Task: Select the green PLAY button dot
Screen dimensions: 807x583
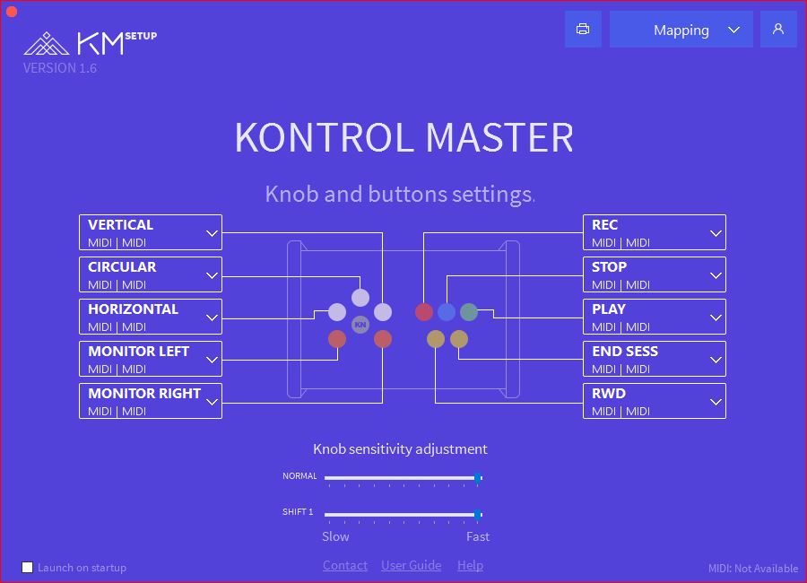Action: pos(469,311)
